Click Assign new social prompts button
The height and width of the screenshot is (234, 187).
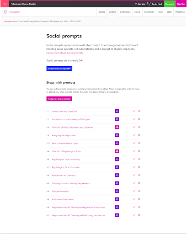tap(59, 99)
